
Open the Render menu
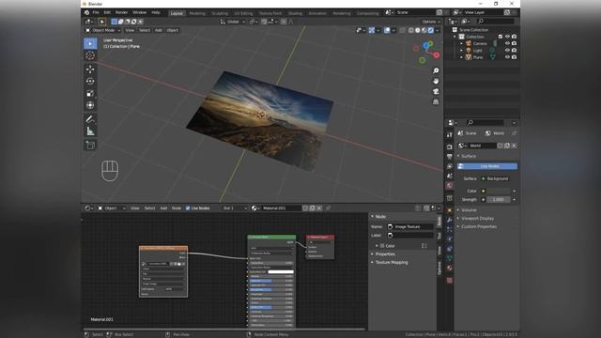(121, 12)
